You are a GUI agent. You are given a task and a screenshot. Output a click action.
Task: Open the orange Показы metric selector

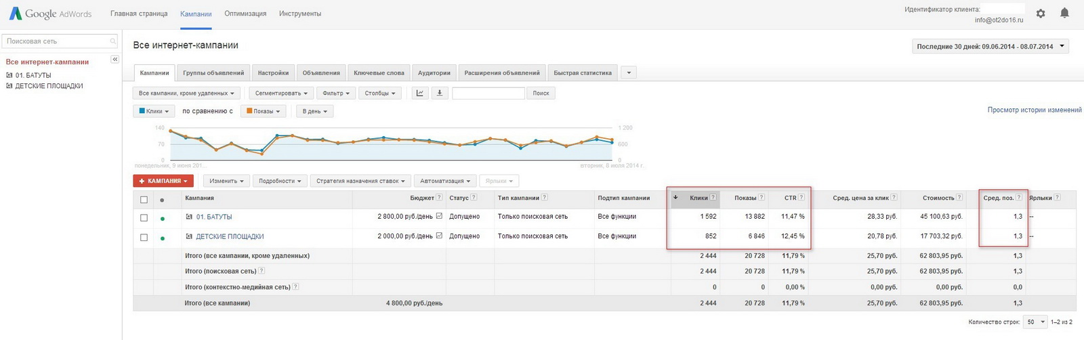pyautogui.click(x=263, y=111)
